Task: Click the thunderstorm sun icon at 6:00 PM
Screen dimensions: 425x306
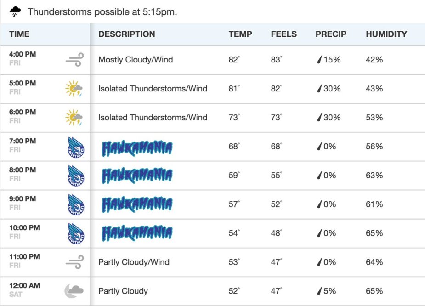Action: pyautogui.click(x=74, y=117)
